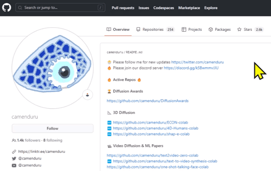
Task: Open the one-shot-talking-face-colab link
Action: [x=158, y=167]
